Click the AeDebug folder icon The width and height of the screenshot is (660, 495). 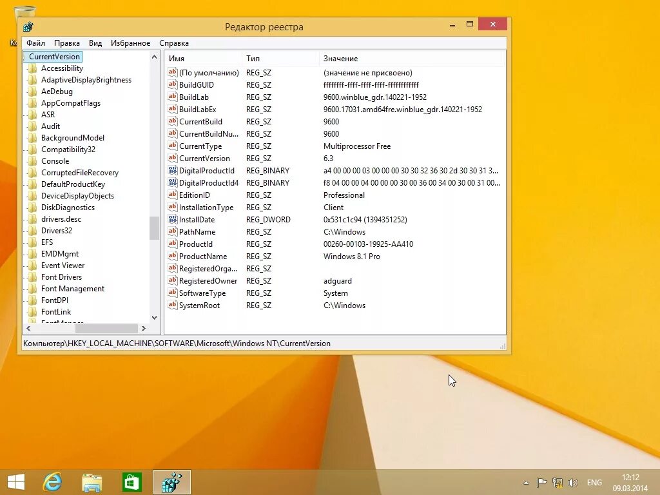point(32,92)
